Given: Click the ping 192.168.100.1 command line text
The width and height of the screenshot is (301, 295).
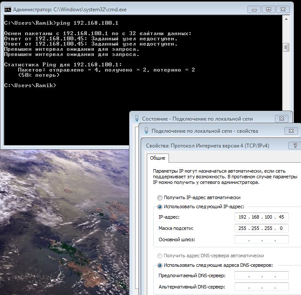Looking at the screenshot, I should click(x=87, y=23).
